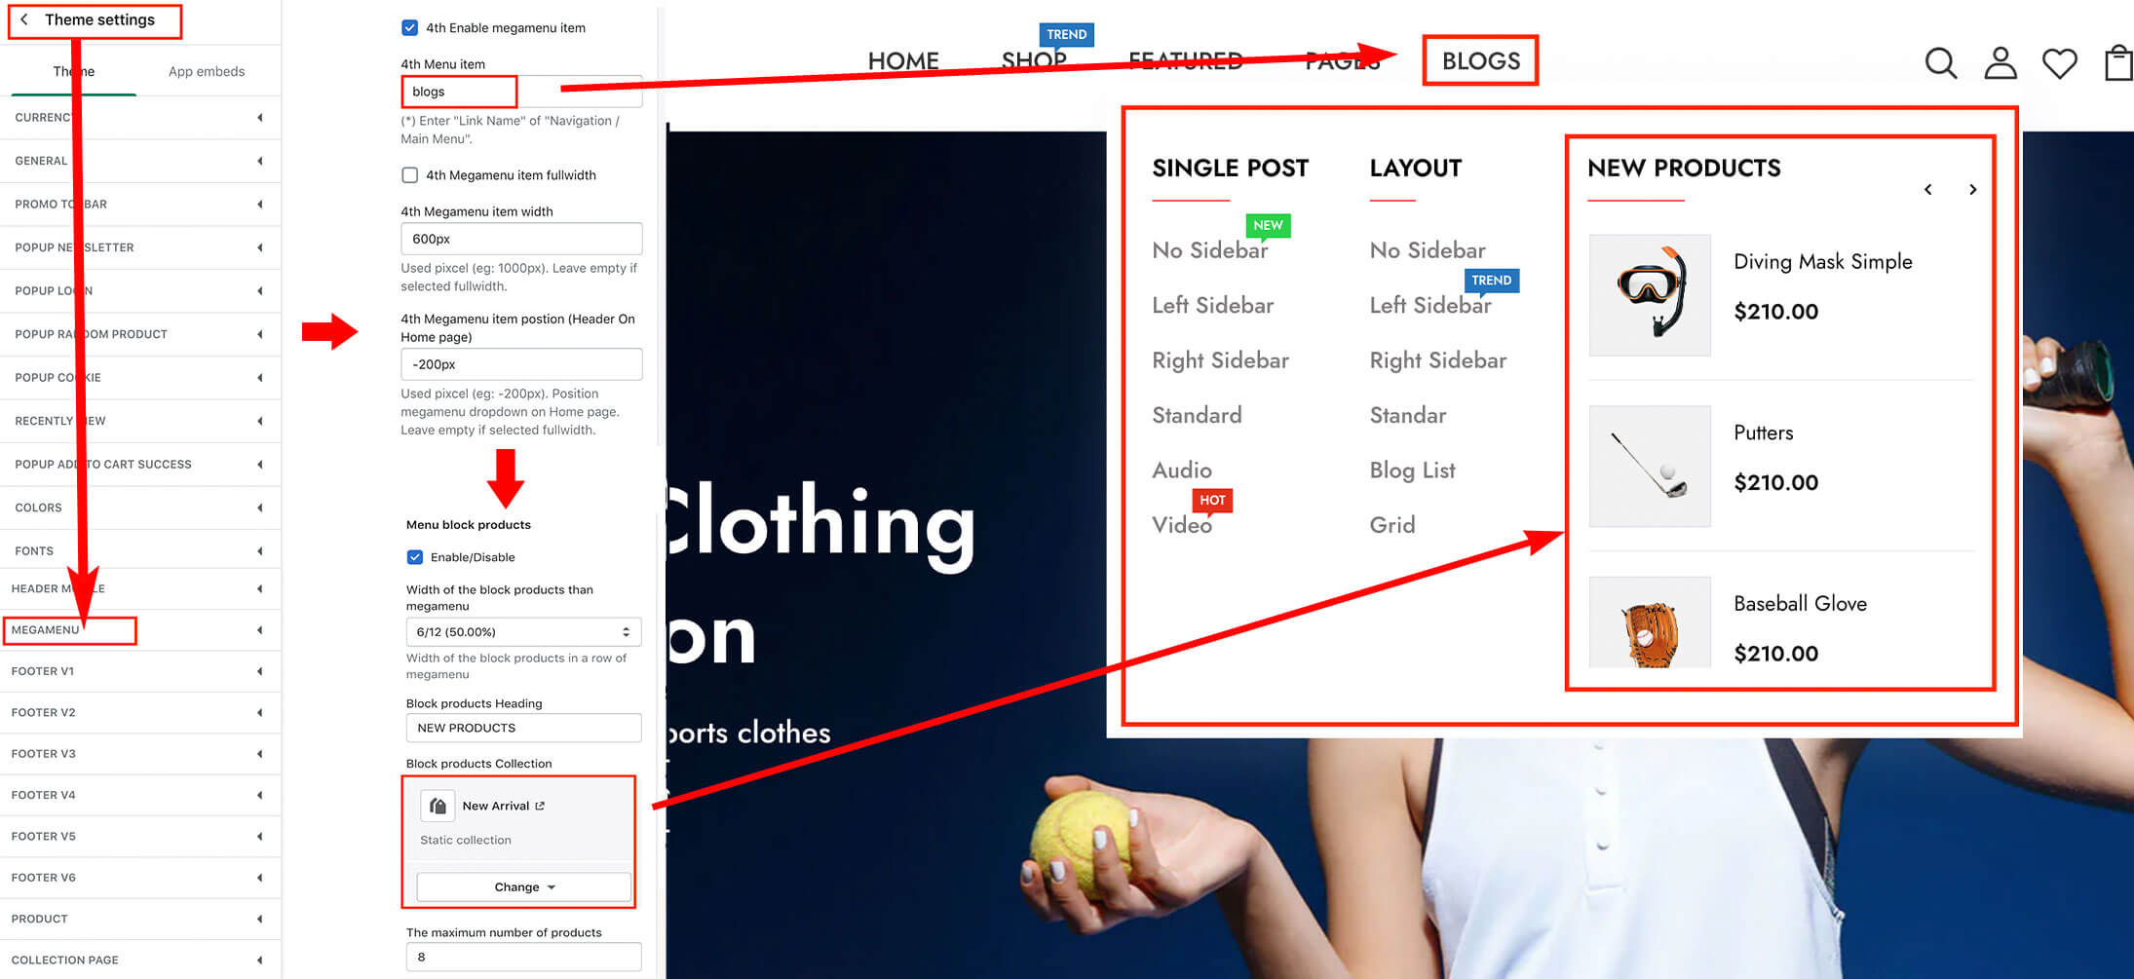Image resolution: width=2134 pixels, height=979 pixels.
Task: Select the Diving Mask Simple product thumbnail
Action: [1650, 295]
